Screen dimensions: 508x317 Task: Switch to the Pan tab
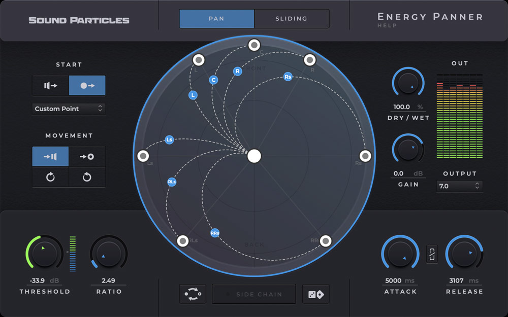click(216, 18)
